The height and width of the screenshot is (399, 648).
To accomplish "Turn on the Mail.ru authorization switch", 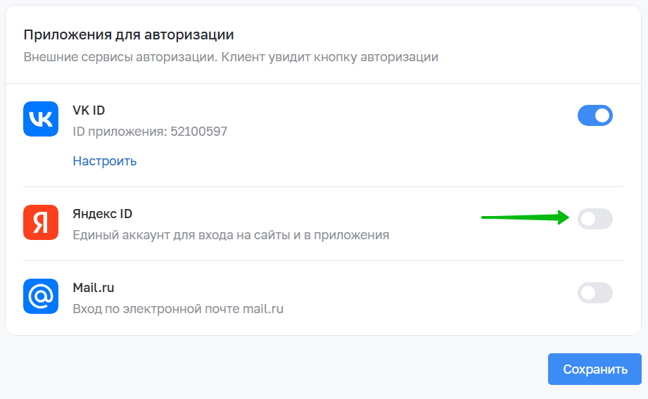I will 595,293.
